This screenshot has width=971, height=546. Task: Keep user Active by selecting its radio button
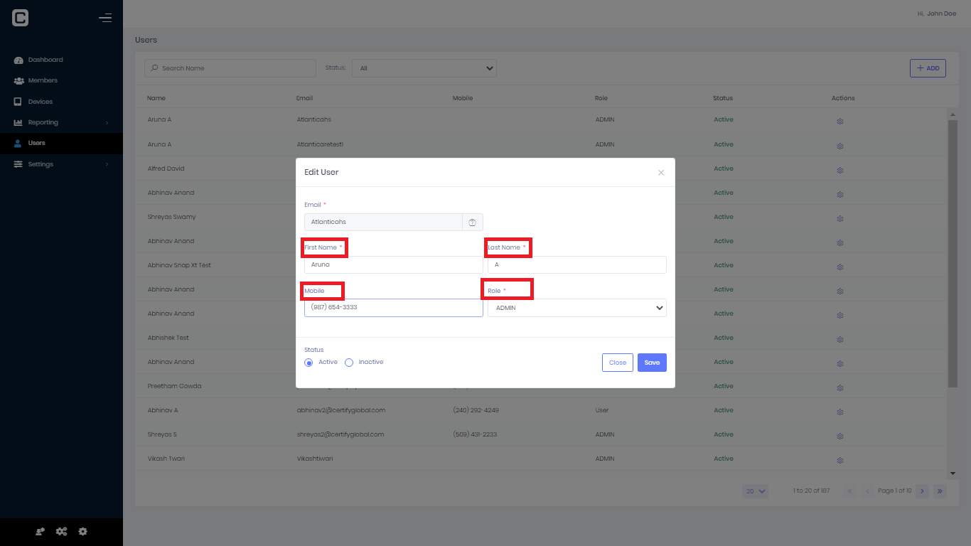pos(309,362)
